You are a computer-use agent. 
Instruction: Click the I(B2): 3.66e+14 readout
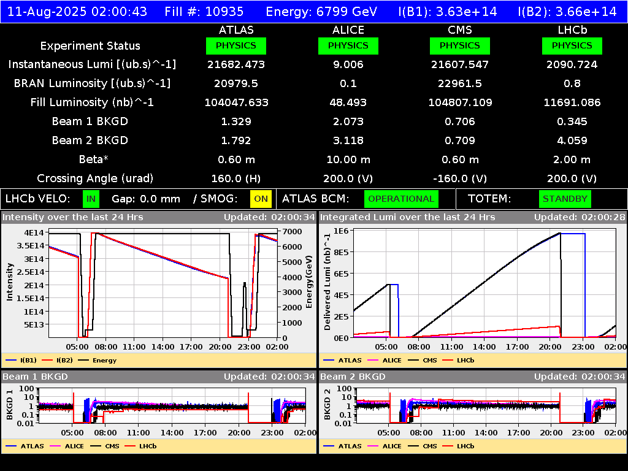pyautogui.click(x=567, y=12)
